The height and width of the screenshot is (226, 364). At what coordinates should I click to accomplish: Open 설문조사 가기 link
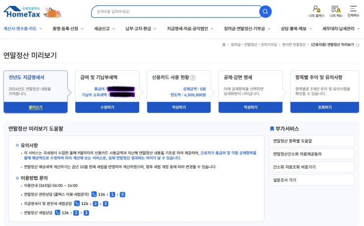[x=312, y=180]
